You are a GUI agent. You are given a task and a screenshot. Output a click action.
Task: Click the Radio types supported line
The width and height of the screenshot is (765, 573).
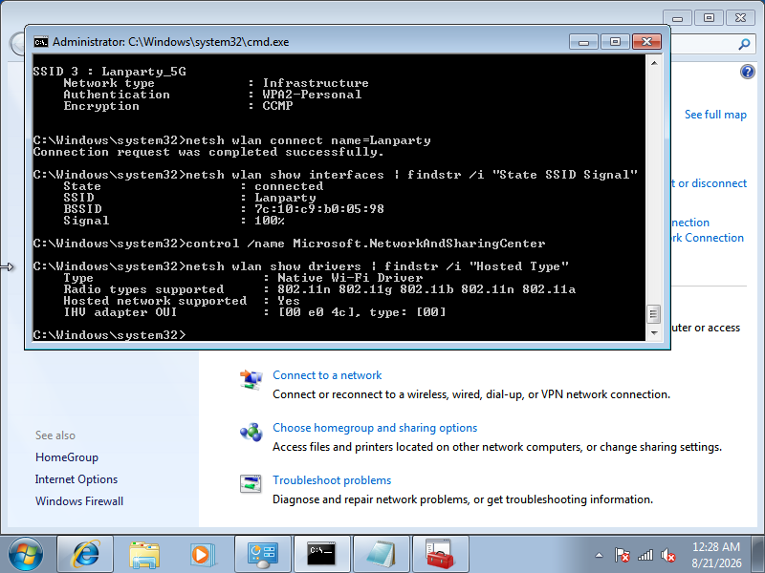coord(319,289)
